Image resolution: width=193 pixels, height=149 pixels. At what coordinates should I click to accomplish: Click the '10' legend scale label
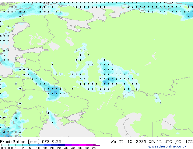click(38, 148)
